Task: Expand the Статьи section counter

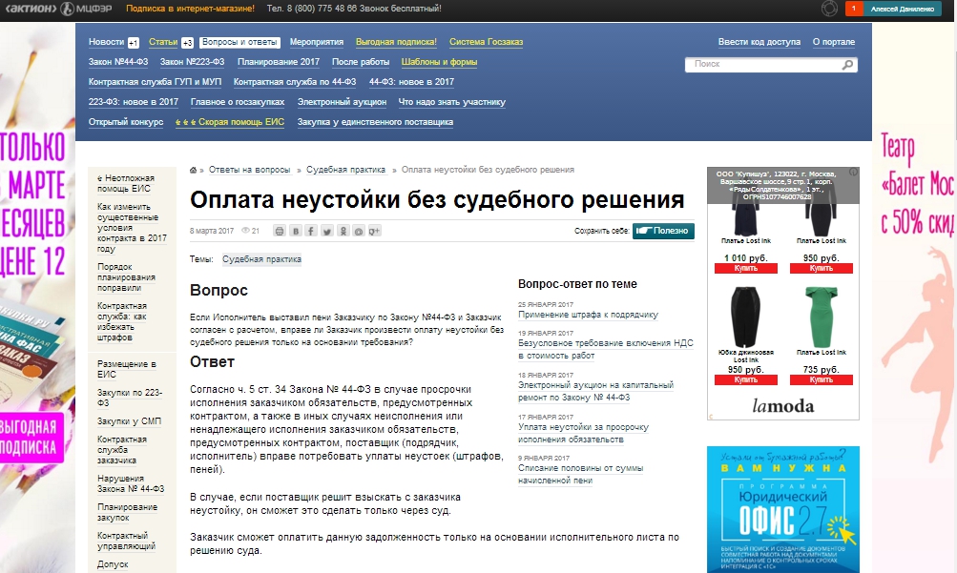Action: tap(188, 40)
